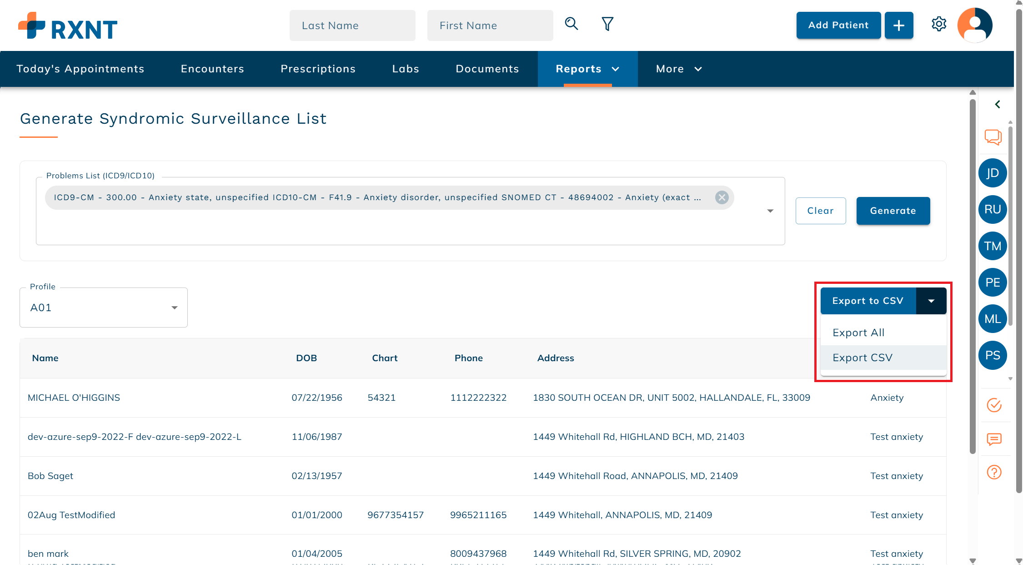Click the Phone column header

point(468,358)
